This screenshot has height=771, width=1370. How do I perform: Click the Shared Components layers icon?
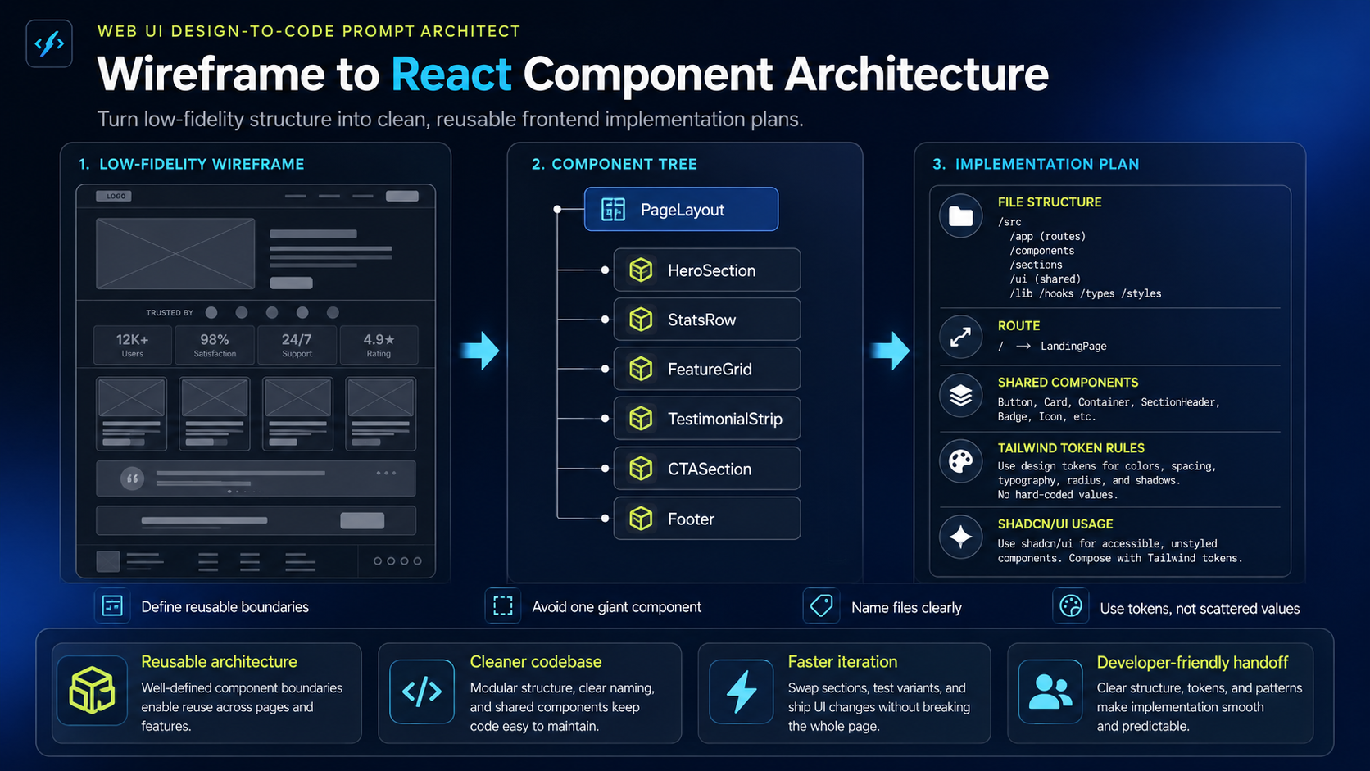(x=960, y=396)
